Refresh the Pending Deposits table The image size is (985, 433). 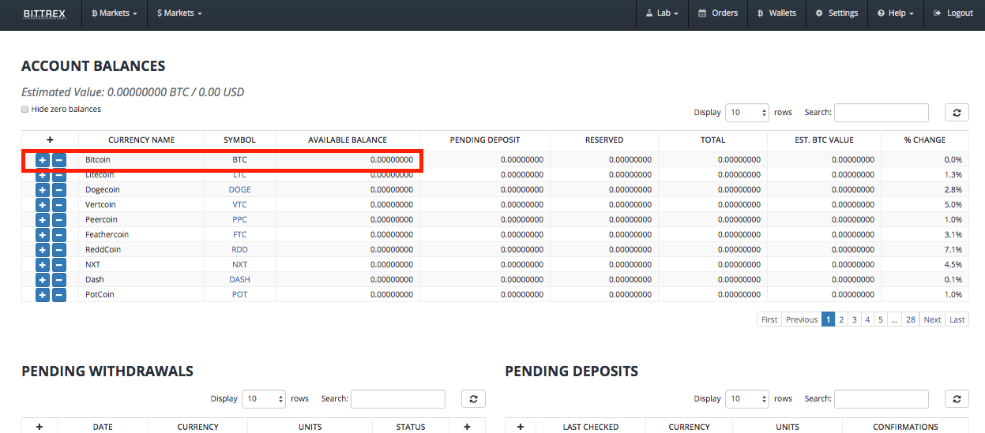tap(957, 399)
